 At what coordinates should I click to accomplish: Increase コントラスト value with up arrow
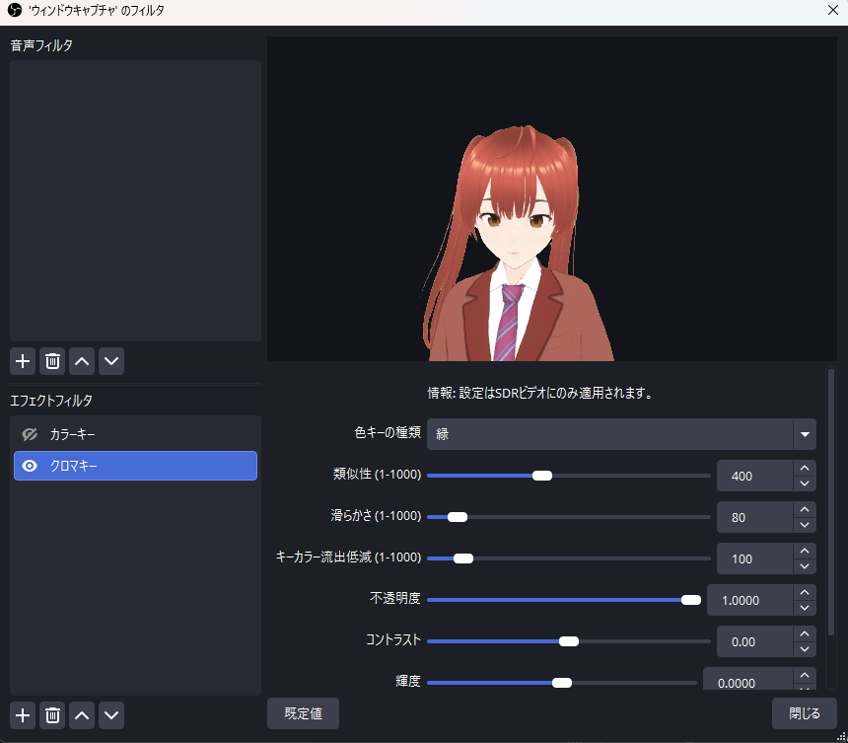[x=805, y=633]
